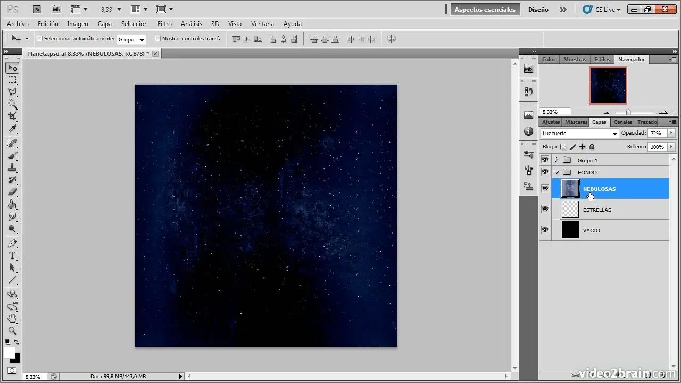Image resolution: width=681 pixels, height=383 pixels.
Task: Select the Horizontal Type tool
Action: coord(13,255)
